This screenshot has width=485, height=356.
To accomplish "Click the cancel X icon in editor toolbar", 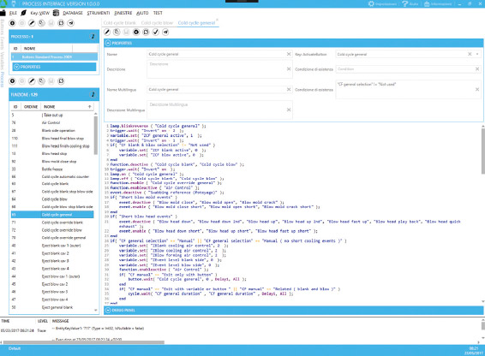I will click(136, 32).
